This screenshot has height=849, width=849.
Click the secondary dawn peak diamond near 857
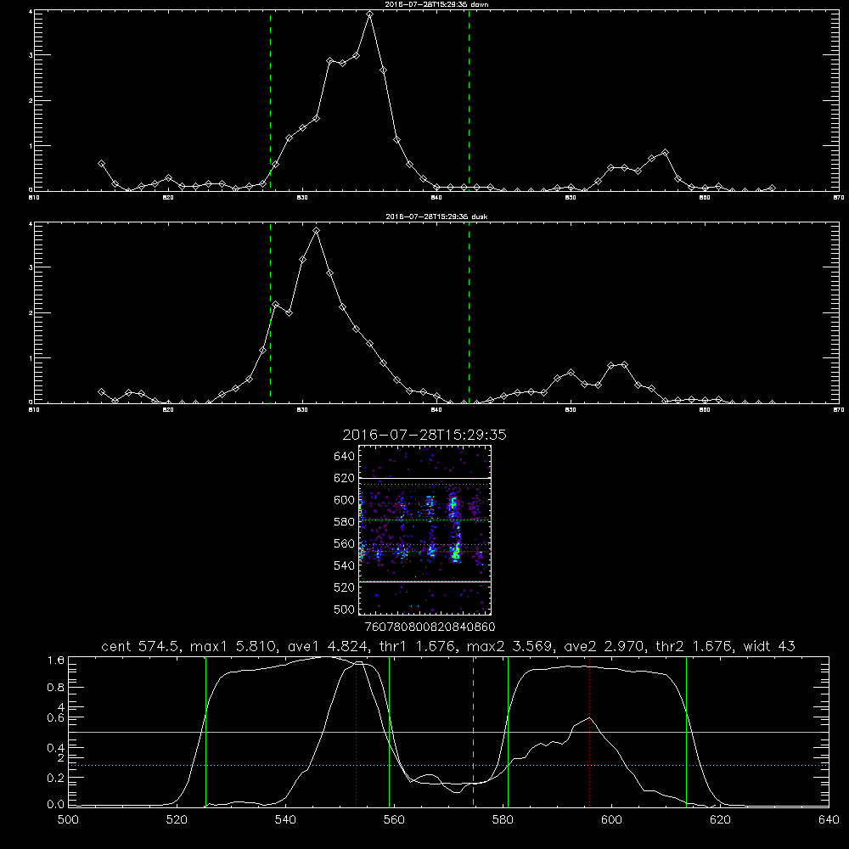pyautogui.click(x=666, y=153)
